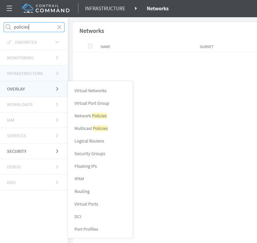Image resolution: width=257 pixels, height=243 pixels.
Task: Select Virtual Networks in the submenu
Action: click(90, 91)
